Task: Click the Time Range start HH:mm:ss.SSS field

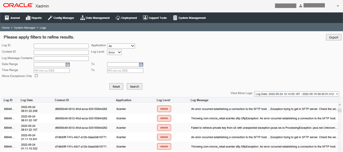Action: [x=52, y=70]
